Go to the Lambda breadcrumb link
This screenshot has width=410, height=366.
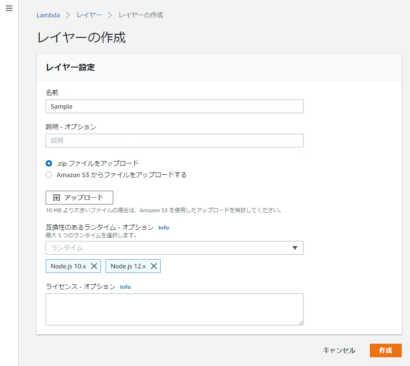pyautogui.click(x=48, y=15)
